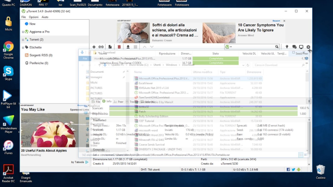Select the iTunes desktop icon
The width and height of the screenshot is (333, 187).
point(8,147)
